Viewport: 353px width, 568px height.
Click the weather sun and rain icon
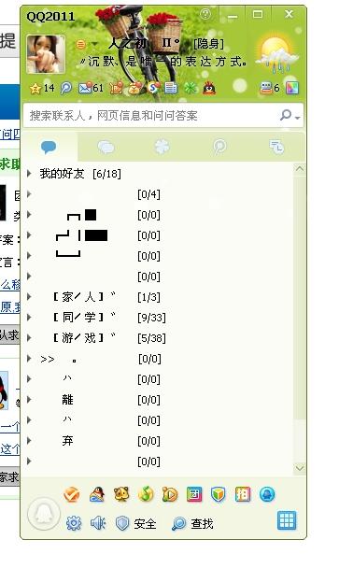click(x=277, y=54)
